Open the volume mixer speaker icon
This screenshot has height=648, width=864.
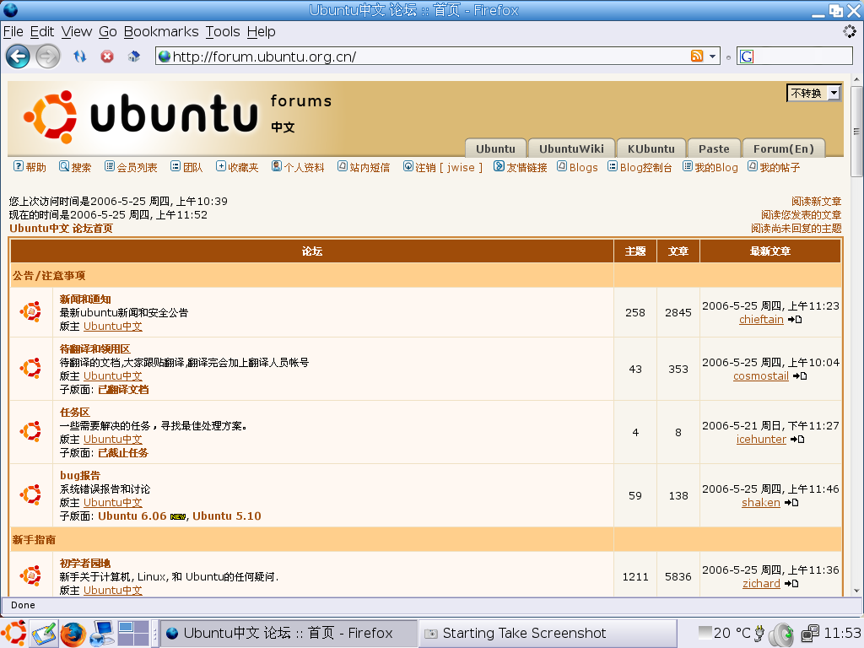click(x=780, y=634)
